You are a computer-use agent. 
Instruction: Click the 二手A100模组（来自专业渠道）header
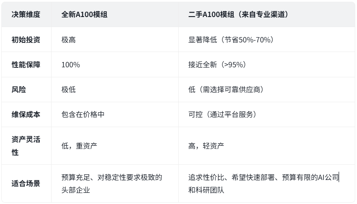pyautogui.click(x=238, y=14)
